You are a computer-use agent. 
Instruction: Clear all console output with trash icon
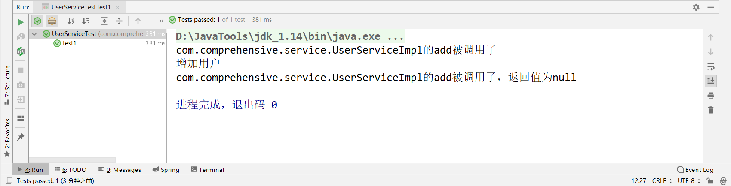point(711,110)
